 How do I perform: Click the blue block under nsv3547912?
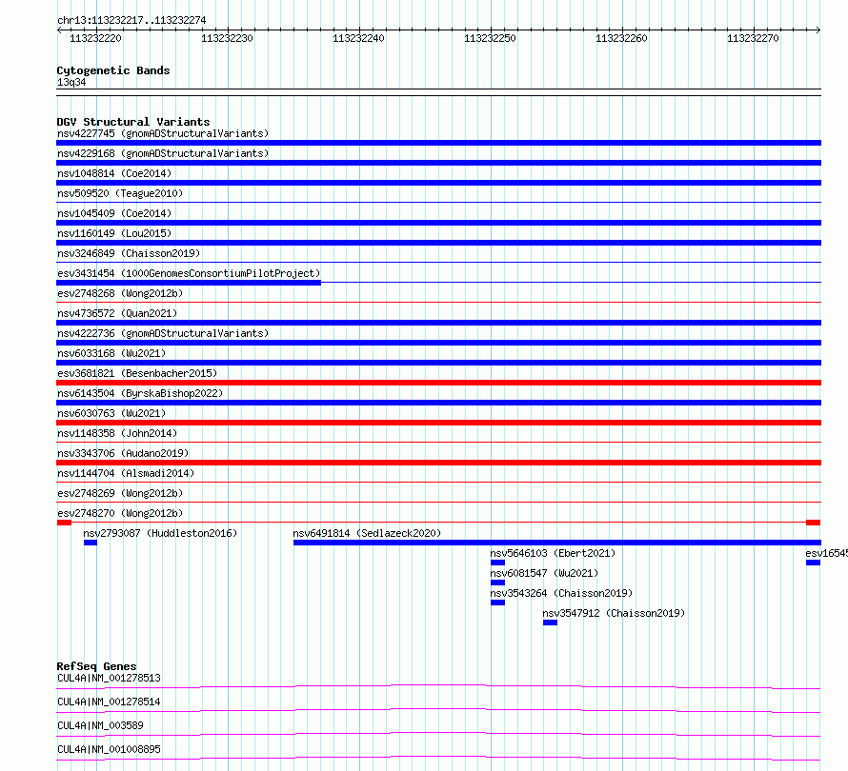tap(550, 623)
